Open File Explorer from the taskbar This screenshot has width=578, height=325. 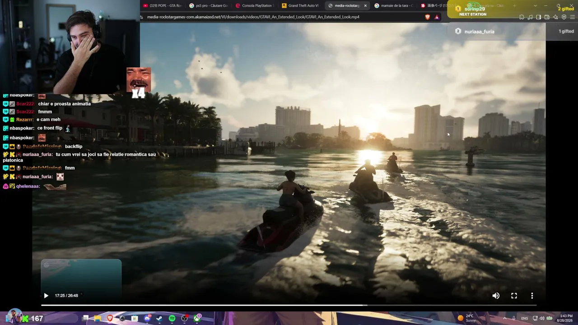pyautogui.click(x=98, y=318)
